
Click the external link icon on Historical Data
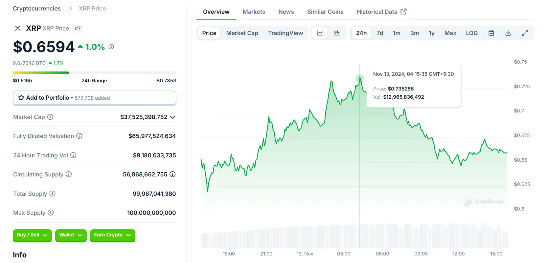tap(404, 11)
